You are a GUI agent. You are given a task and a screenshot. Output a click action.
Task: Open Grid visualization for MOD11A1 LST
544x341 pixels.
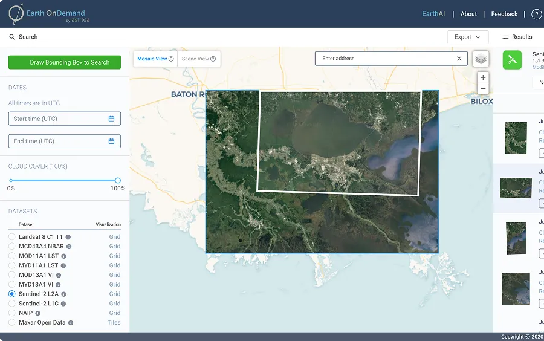point(115,256)
